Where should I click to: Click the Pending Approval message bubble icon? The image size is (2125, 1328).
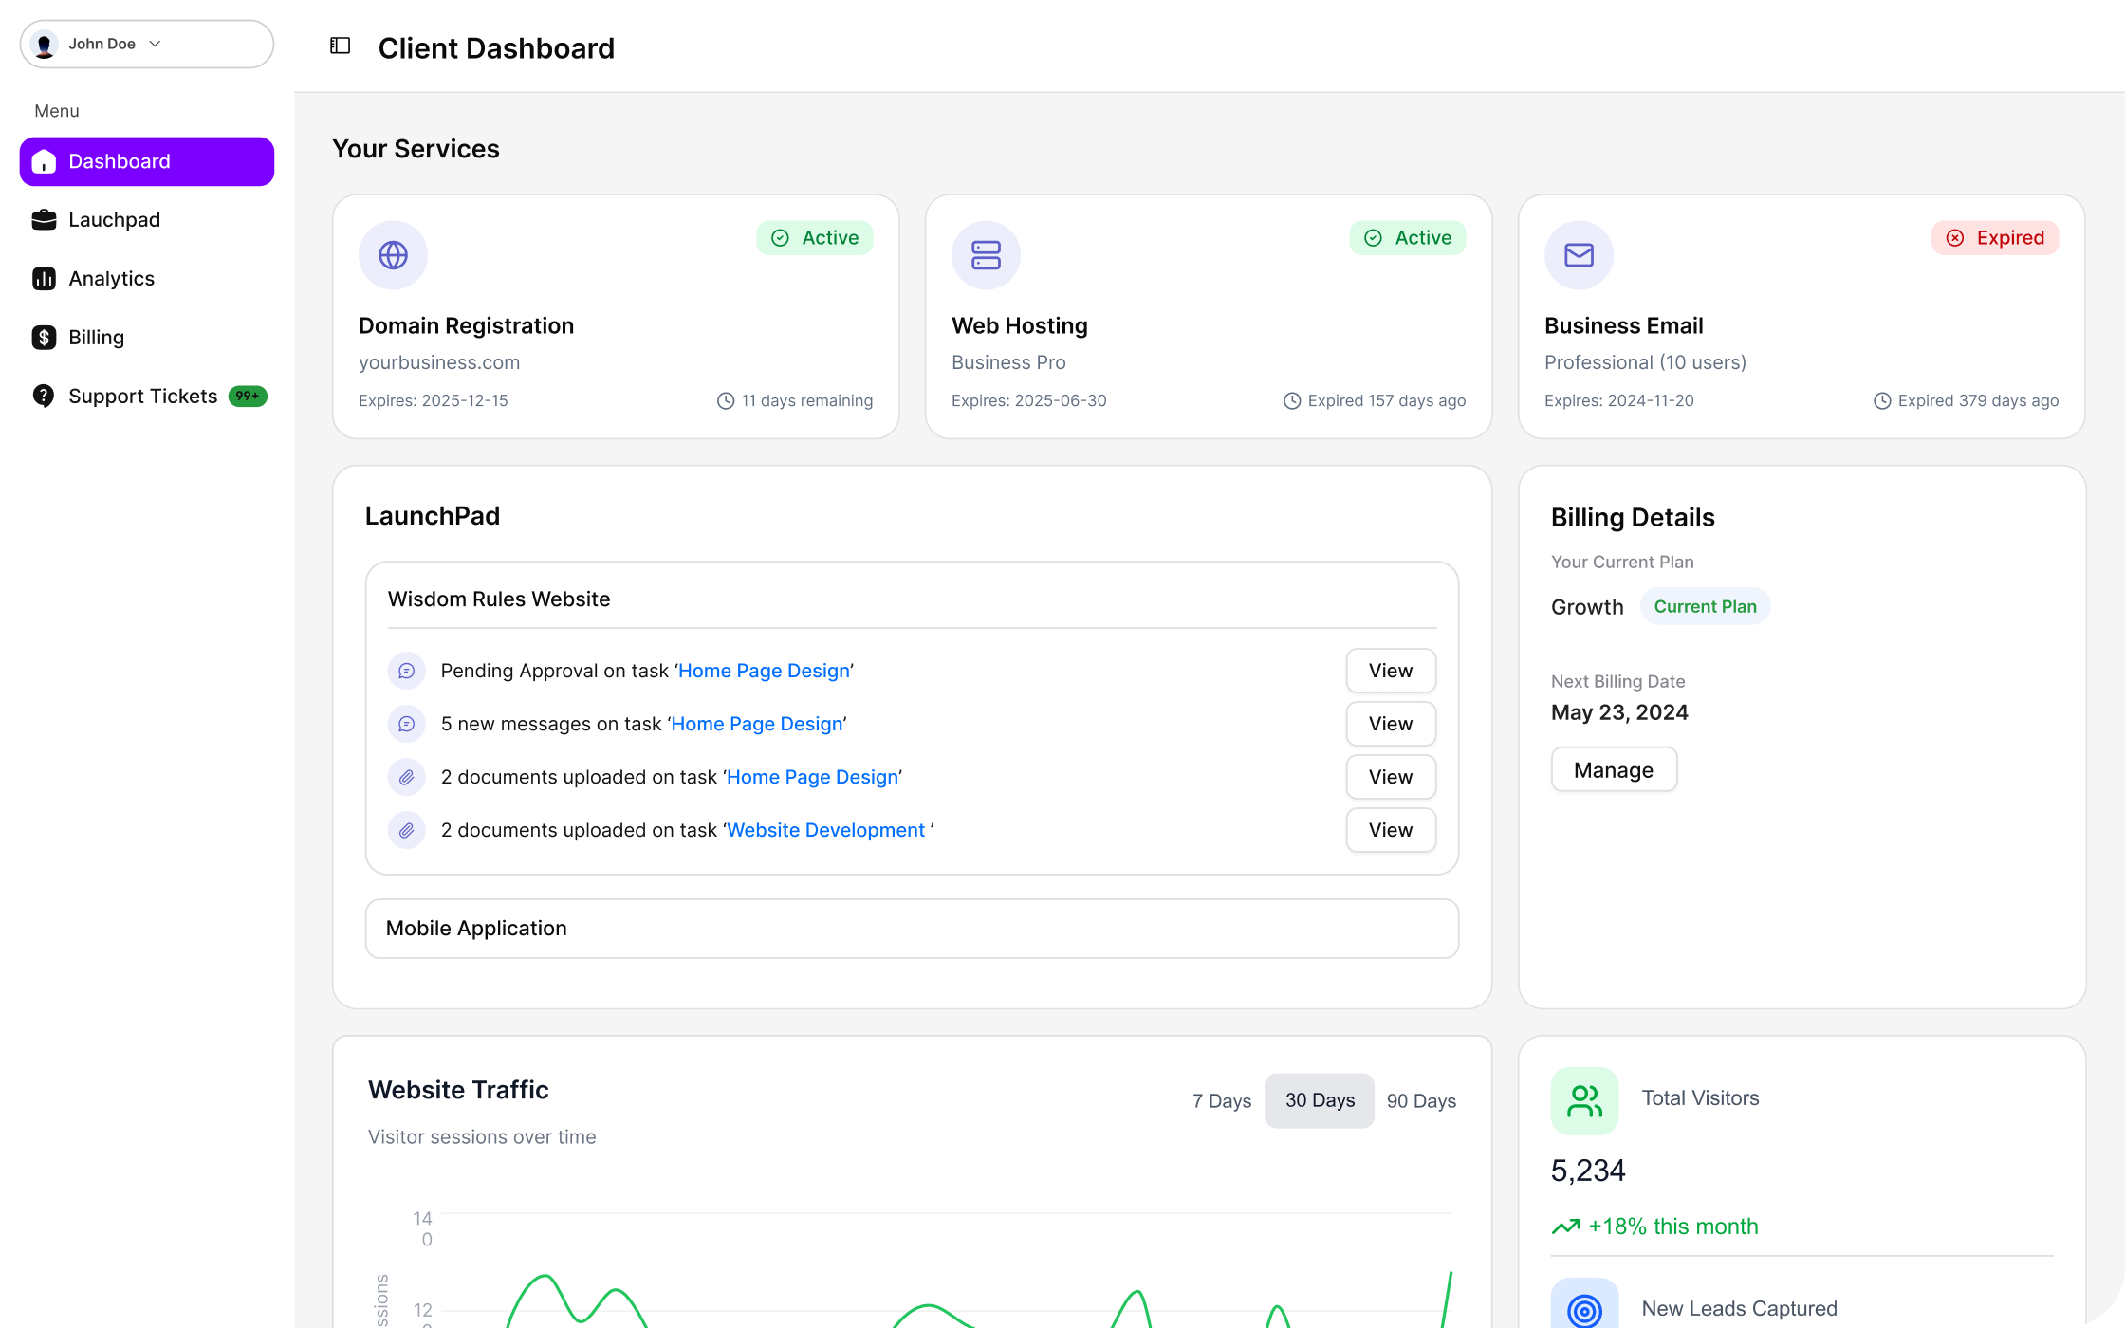tap(406, 671)
